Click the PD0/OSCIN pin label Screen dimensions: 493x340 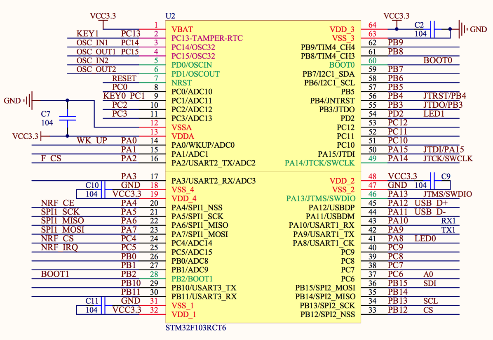pos(192,65)
